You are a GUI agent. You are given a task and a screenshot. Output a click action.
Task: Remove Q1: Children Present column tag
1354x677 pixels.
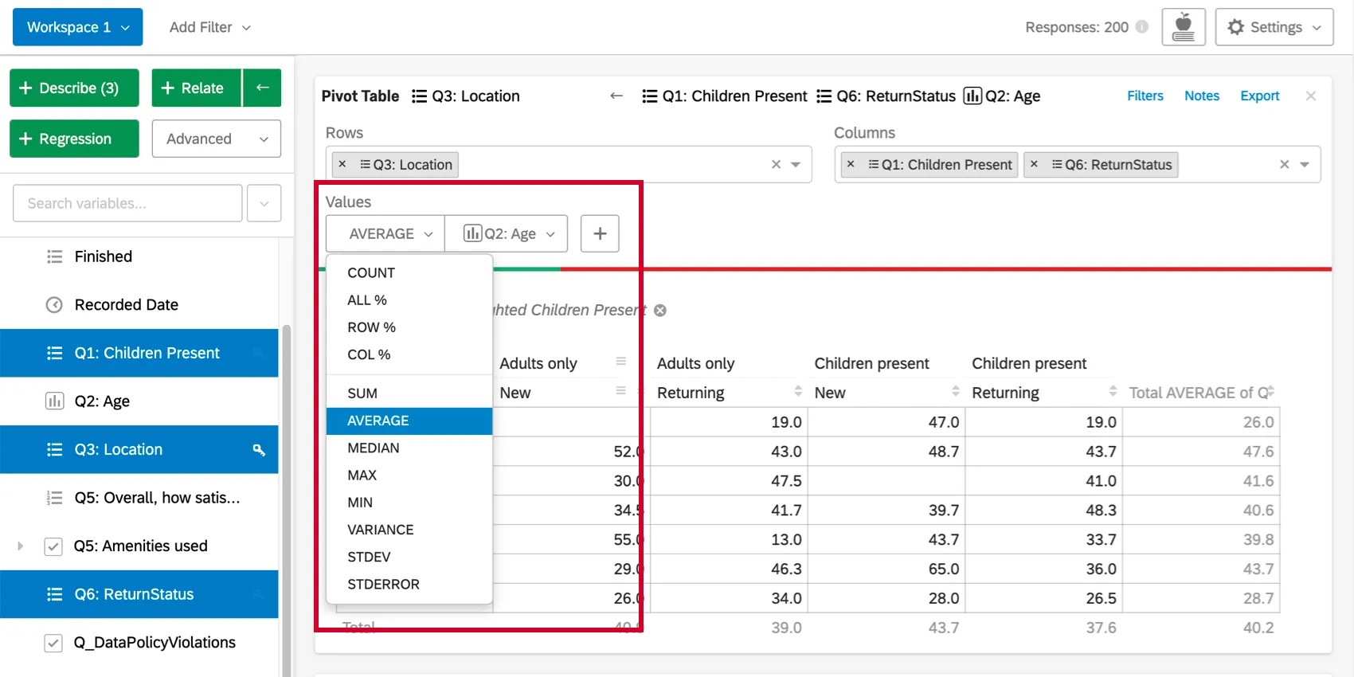coord(851,164)
